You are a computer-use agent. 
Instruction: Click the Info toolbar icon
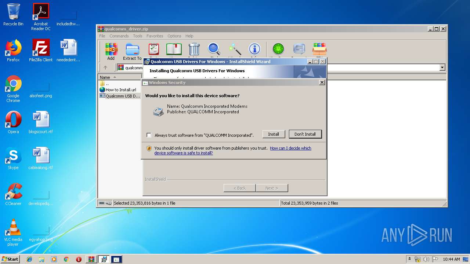(x=254, y=49)
